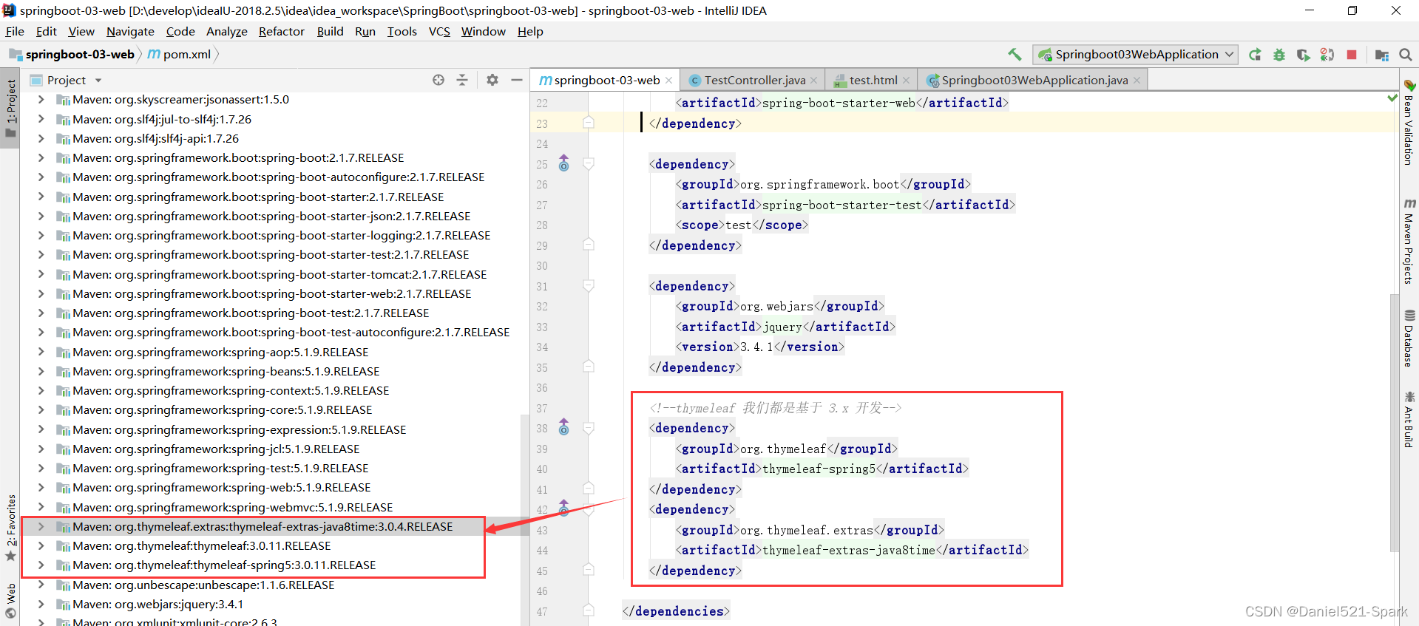Expand spring-boot-starter-tomcat library node

coord(41,275)
